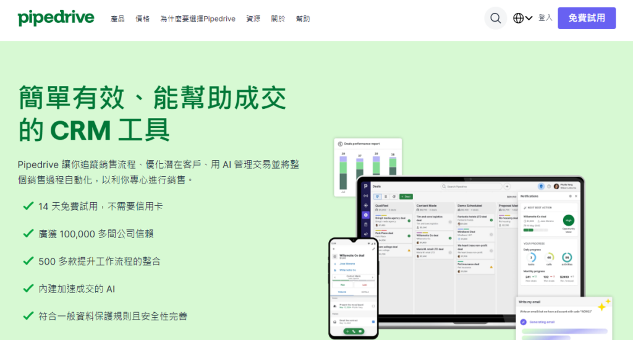This screenshot has width=633, height=340.
Task: Open the 為什麼要選擇Pipedrive menu
Action: pos(198,19)
